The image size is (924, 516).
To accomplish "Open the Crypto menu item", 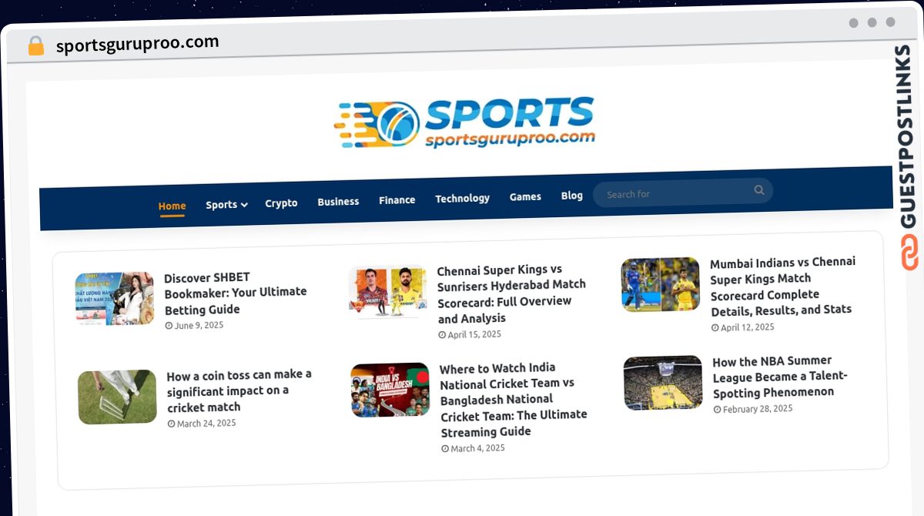I will point(281,203).
